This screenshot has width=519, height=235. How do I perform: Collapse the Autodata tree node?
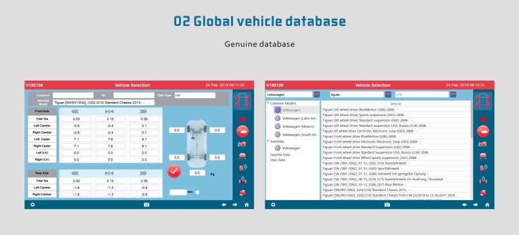(268, 141)
